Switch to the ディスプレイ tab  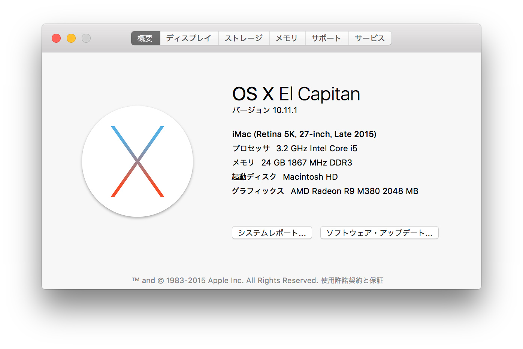pos(189,38)
